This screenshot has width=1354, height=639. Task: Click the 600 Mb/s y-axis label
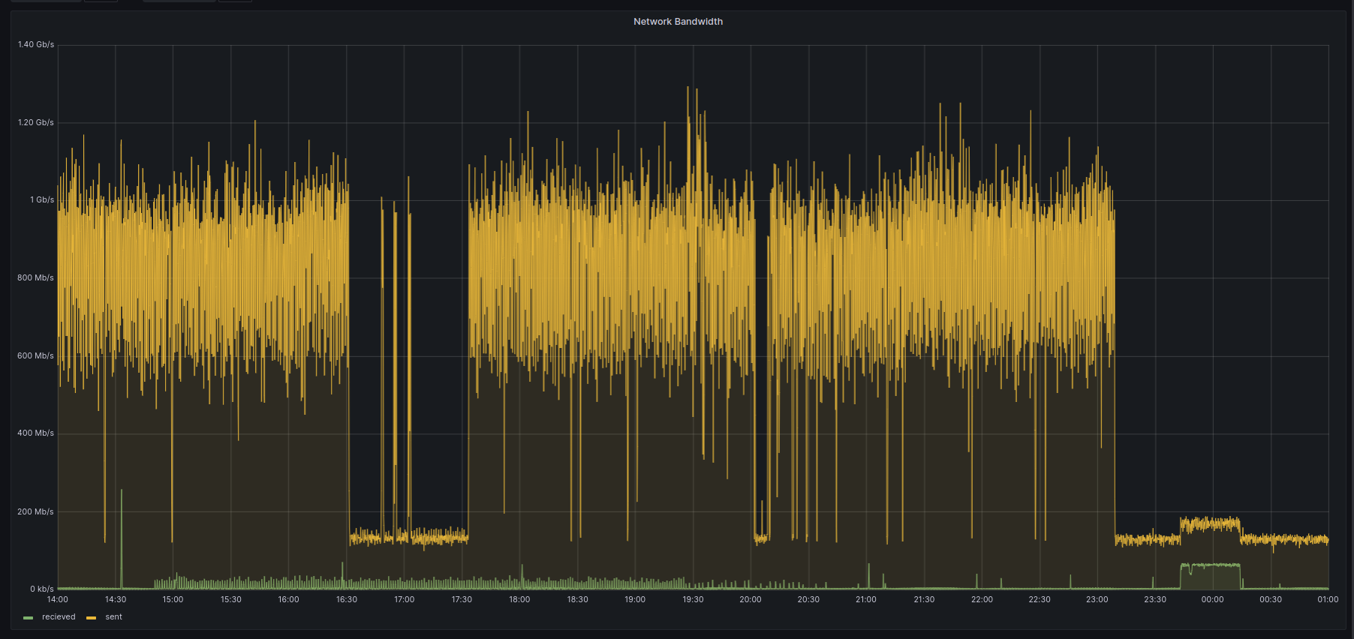click(36, 356)
